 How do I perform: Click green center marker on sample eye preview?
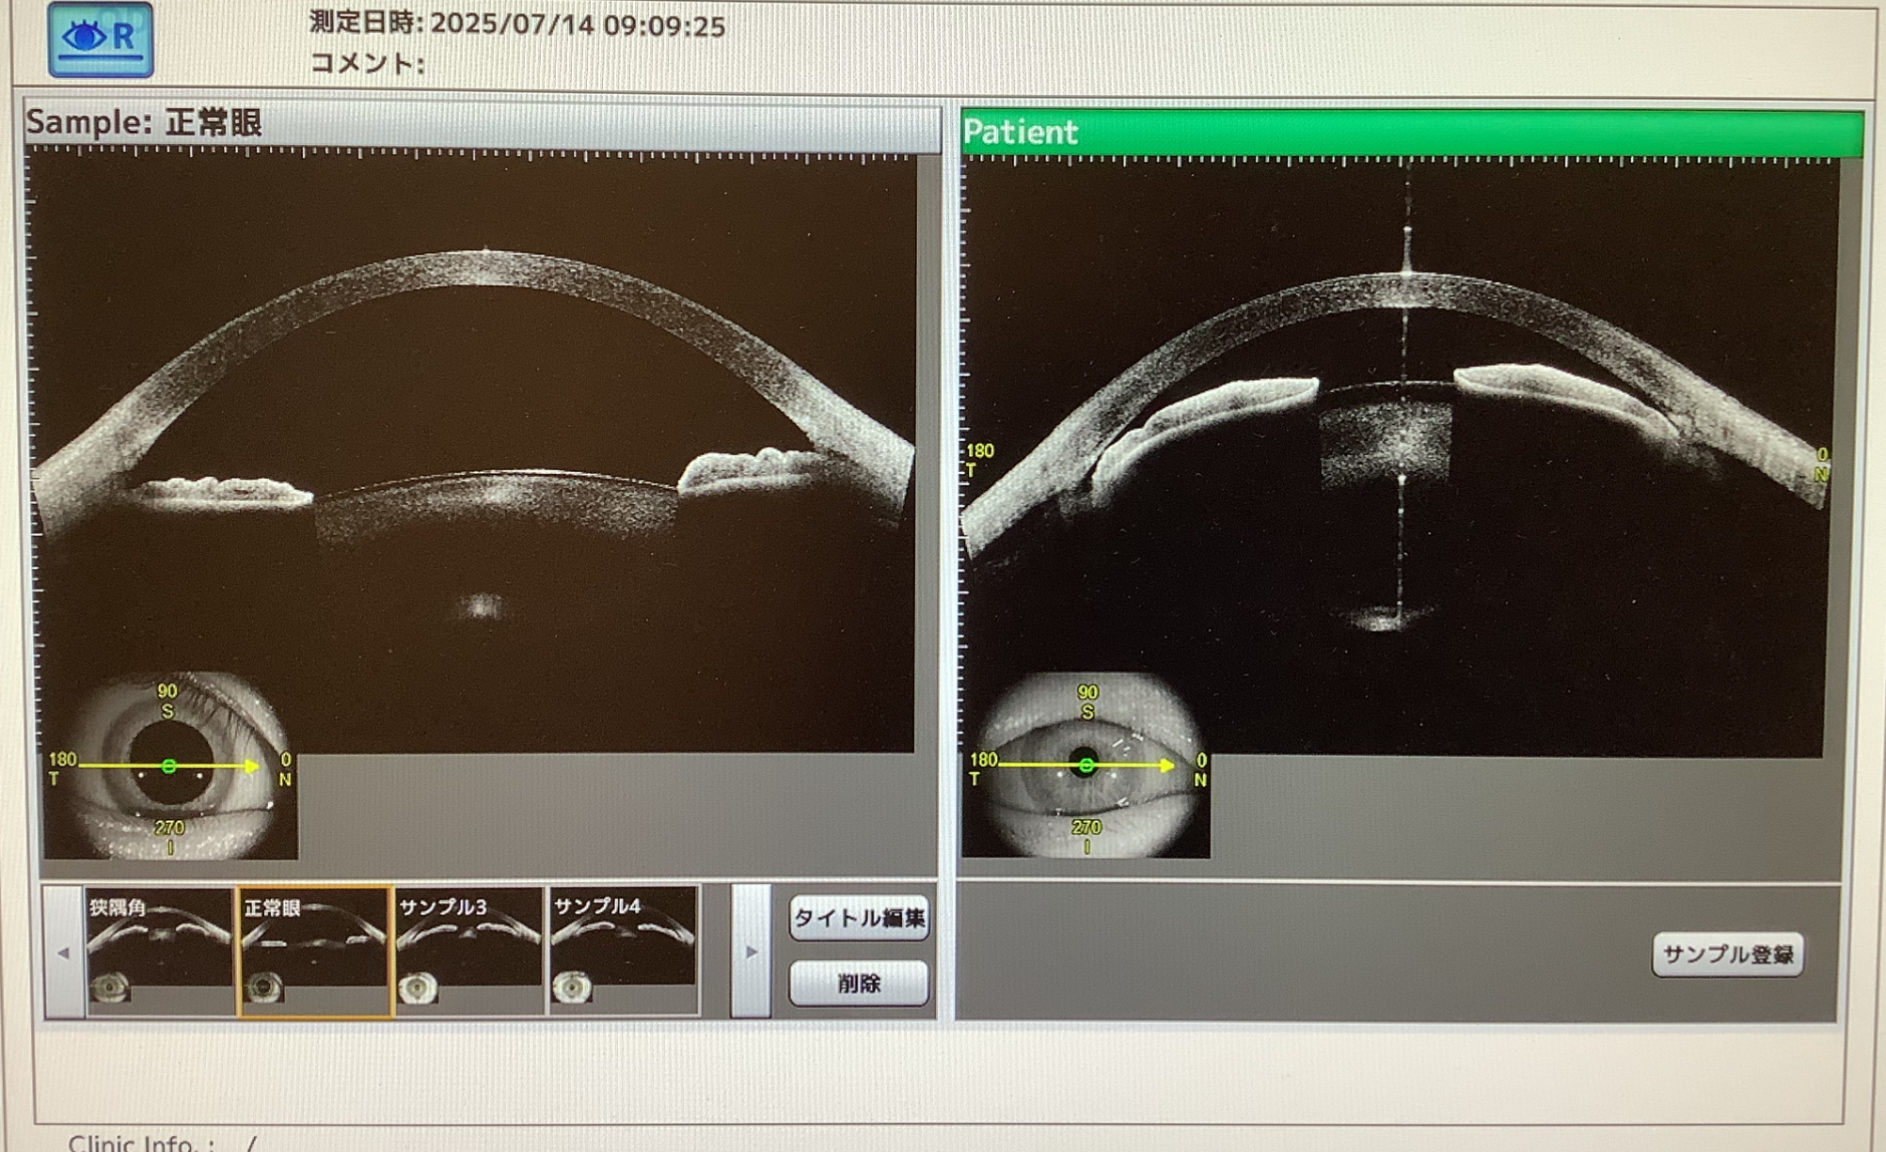coord(169,766)
